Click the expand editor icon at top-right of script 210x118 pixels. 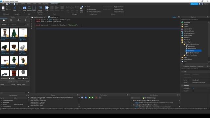coord(178,17)
